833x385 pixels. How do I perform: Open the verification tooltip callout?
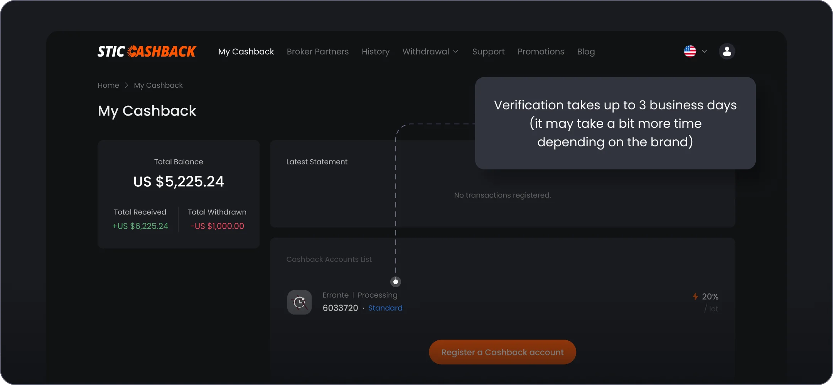pos(615,123)
